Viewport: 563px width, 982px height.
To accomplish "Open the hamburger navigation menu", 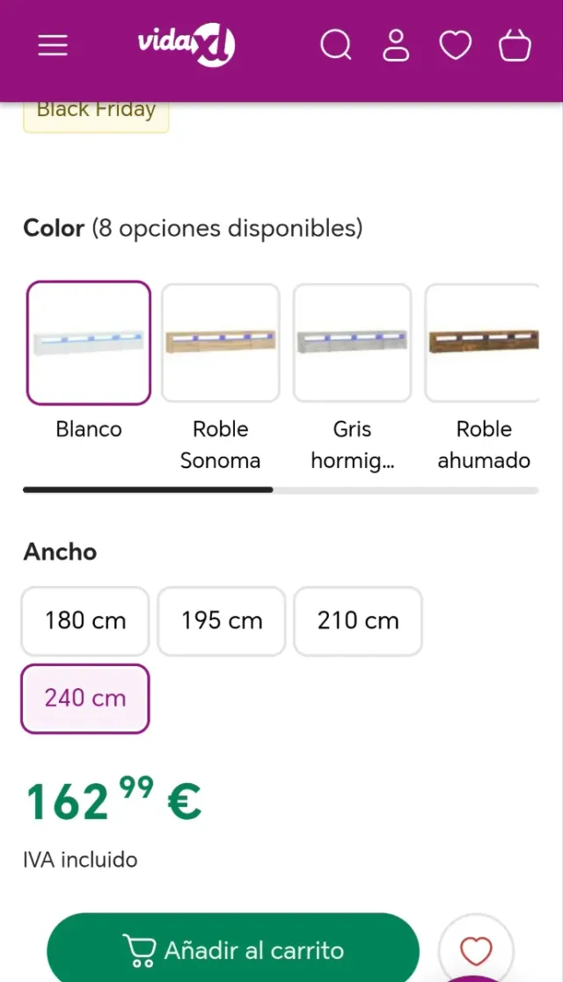I will click(x=53, y=45).
